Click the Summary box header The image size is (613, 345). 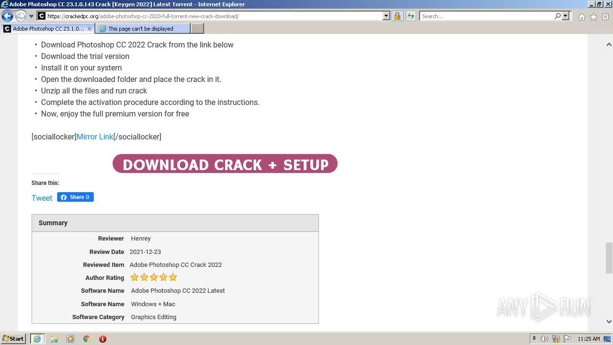coord(175,223)
